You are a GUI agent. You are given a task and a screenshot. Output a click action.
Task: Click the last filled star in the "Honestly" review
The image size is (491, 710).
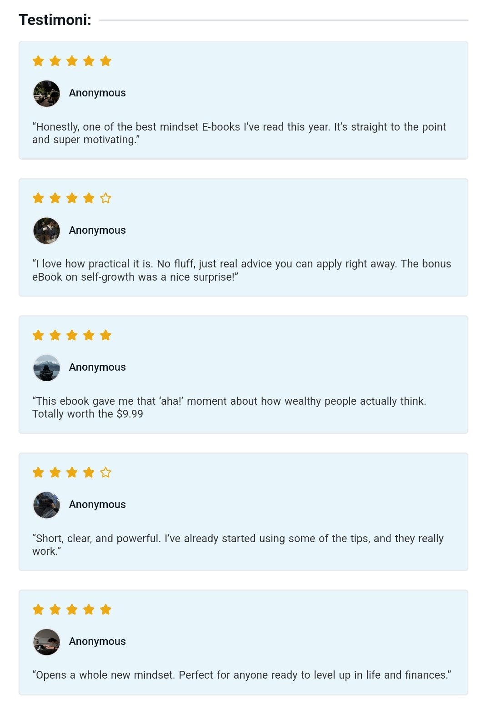click(x=105, y=61)
